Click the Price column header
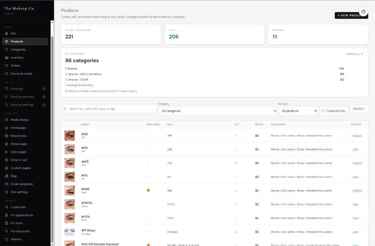Screen dimensions: 375x246 pyautogui.click(x=259, y=125)
